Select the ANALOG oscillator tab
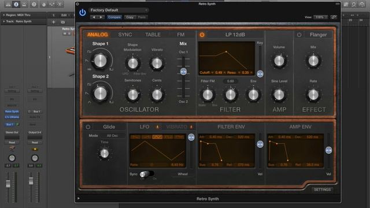Image resolution: width=370 pixels, height=208 pixels. (x=98, y=35)
